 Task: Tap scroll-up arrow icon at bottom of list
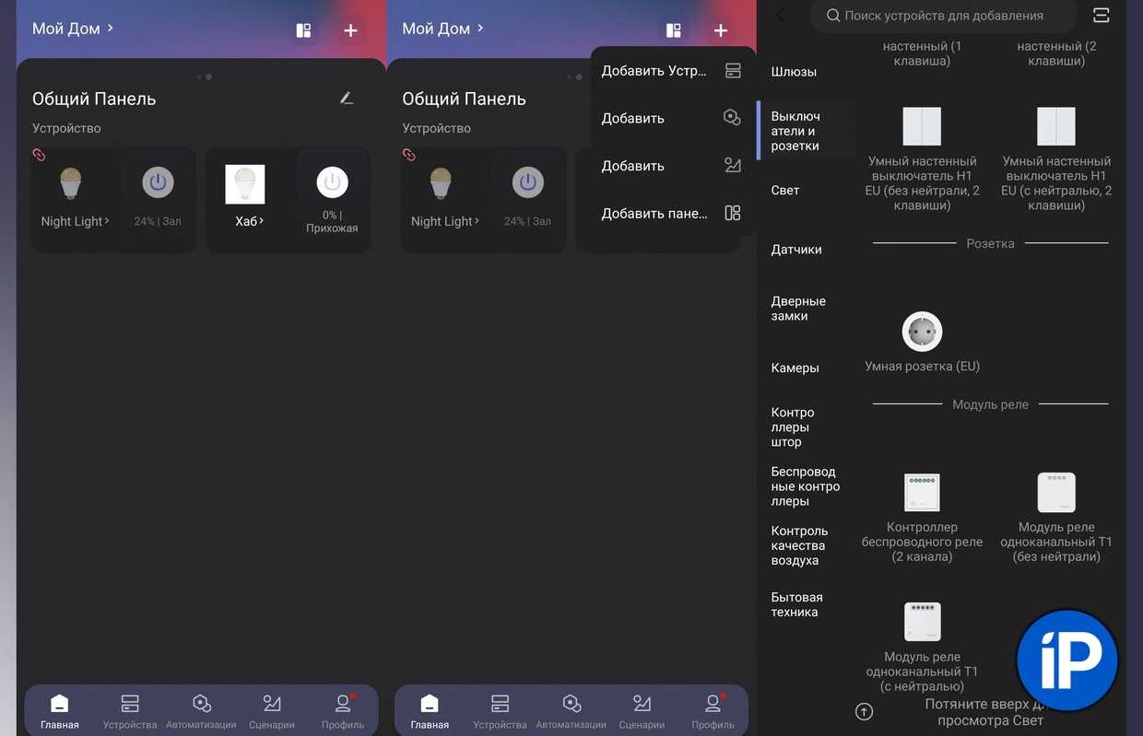[x=864, y=711]
